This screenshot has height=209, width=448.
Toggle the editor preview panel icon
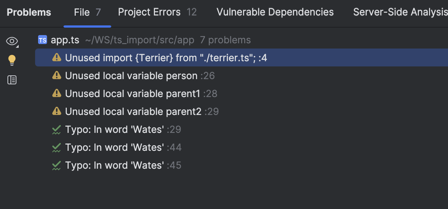click(x=12, y=80)
